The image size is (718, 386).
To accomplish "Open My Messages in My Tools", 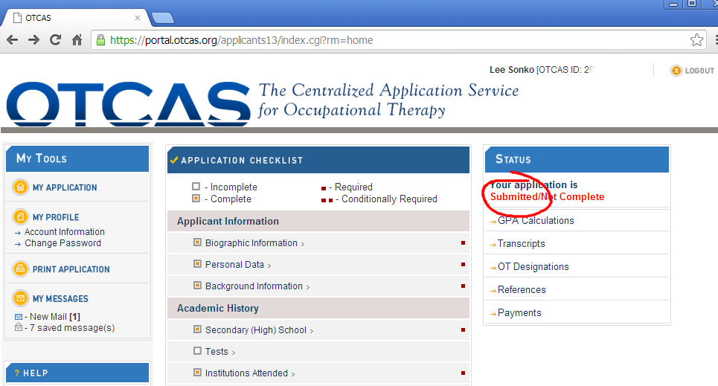I will click(60, 298).
